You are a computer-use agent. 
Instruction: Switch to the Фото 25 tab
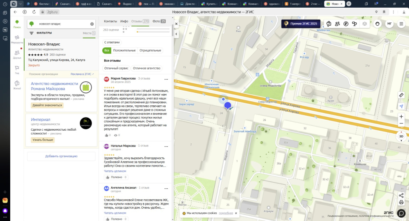[159, 21]
